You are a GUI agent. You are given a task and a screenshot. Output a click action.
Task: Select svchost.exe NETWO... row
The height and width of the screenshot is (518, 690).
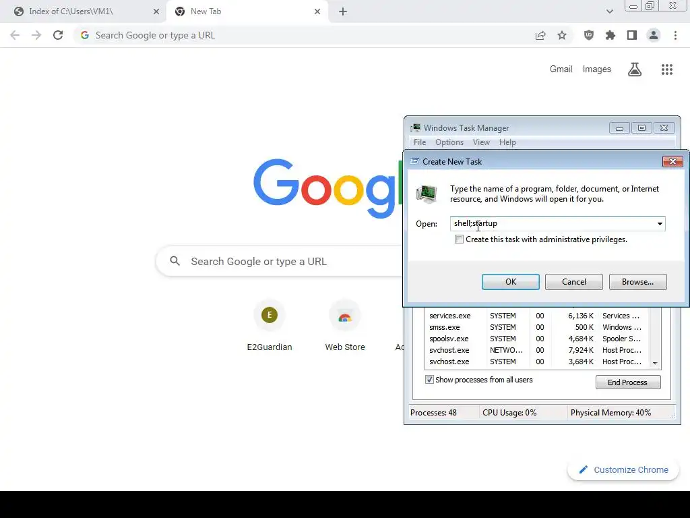537,350
